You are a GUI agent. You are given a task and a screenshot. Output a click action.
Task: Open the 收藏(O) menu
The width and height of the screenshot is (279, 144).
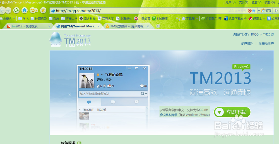click(x=270, y=3)
